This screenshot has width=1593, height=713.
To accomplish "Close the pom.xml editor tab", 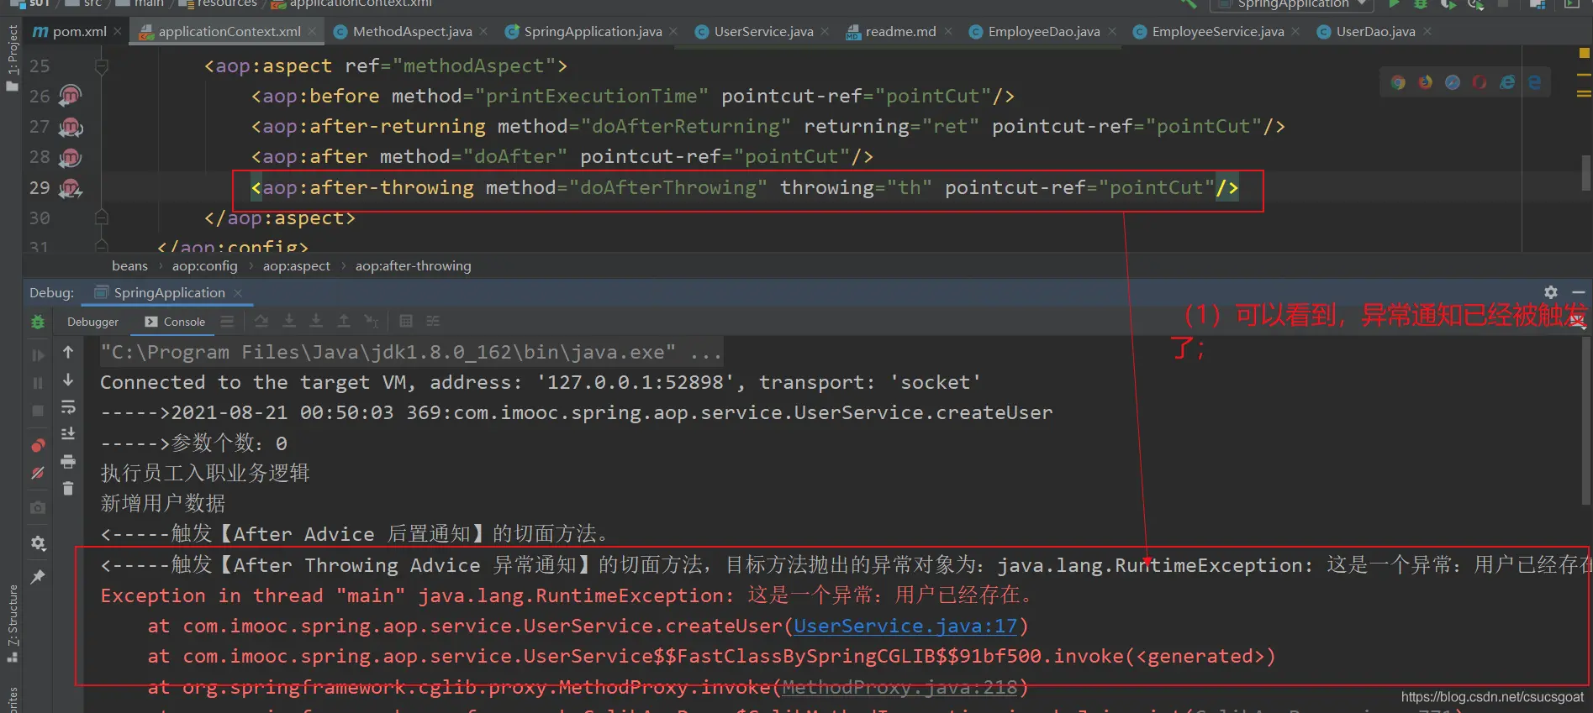I will 118,32.
